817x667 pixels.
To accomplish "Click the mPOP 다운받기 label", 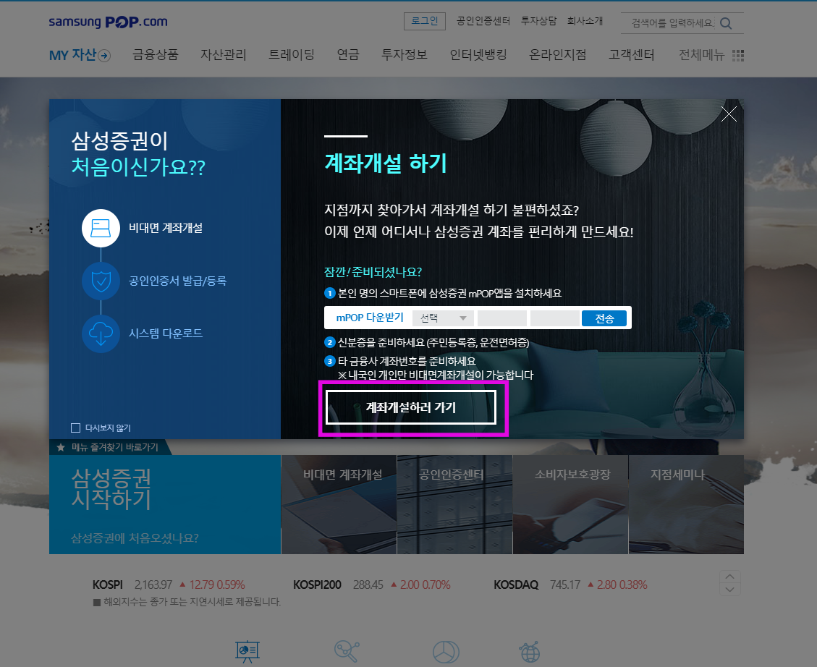I will click(x=370, y=318).
